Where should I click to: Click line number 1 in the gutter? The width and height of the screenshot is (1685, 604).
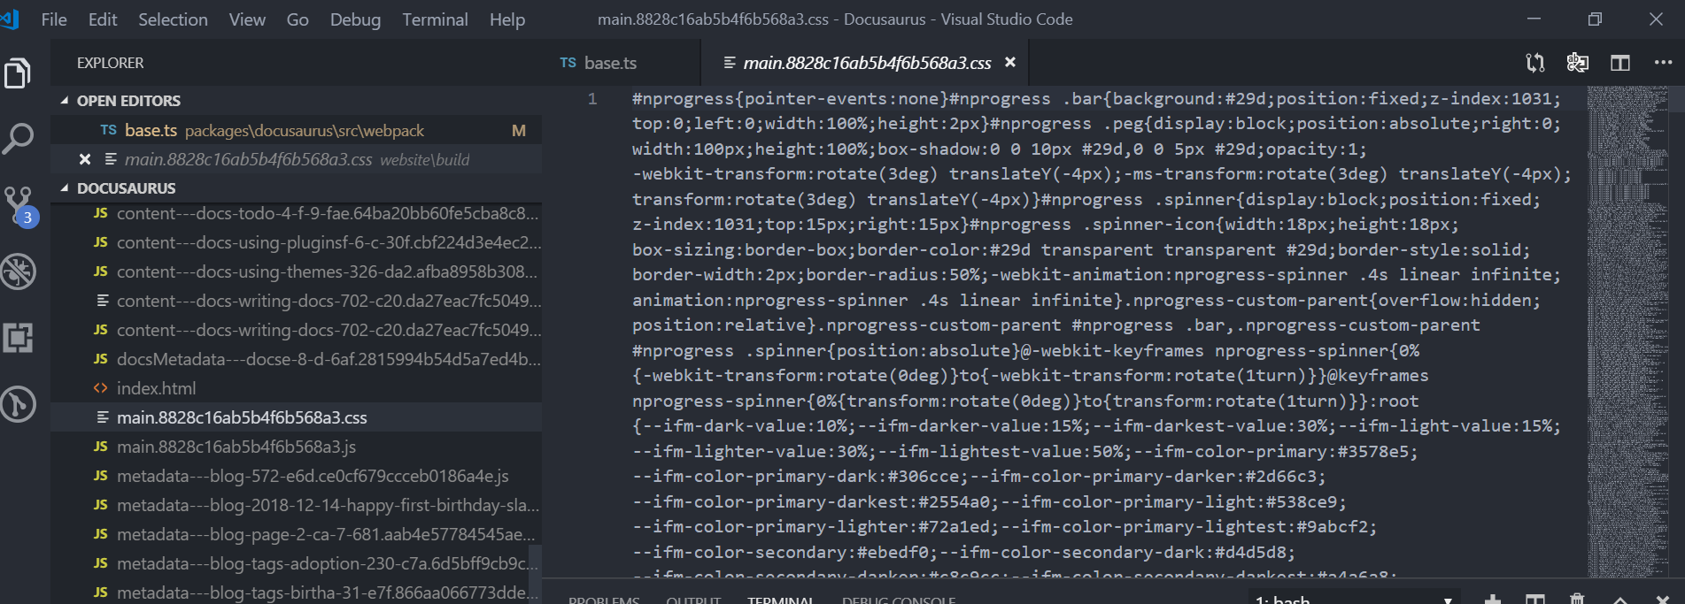coord(592,99)
